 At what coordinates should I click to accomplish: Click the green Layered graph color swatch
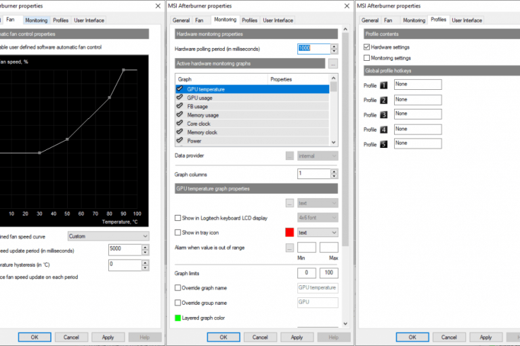178,318
